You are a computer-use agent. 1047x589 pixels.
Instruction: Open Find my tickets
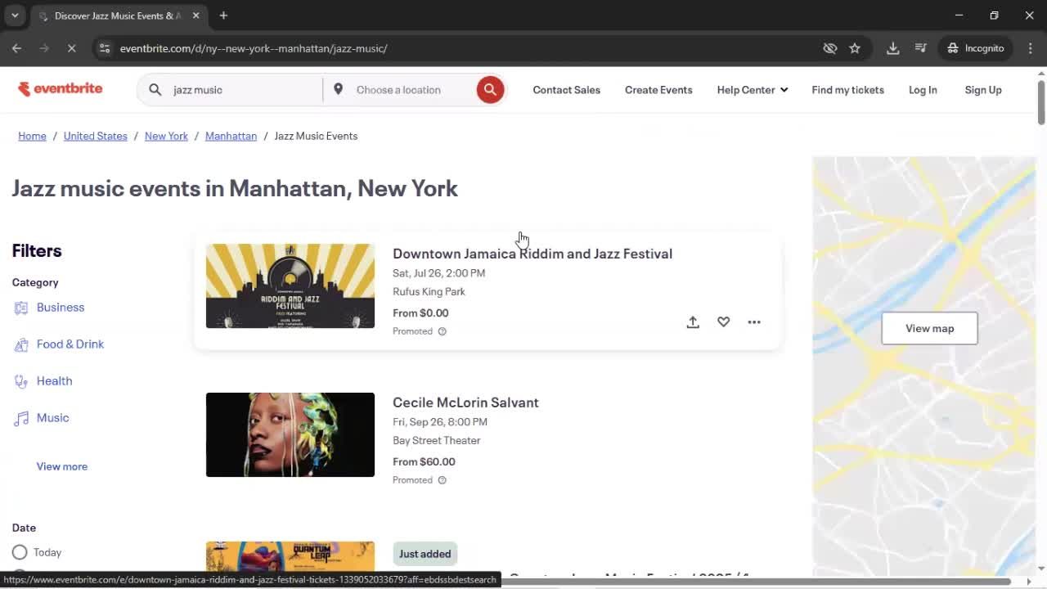point(847,90)
